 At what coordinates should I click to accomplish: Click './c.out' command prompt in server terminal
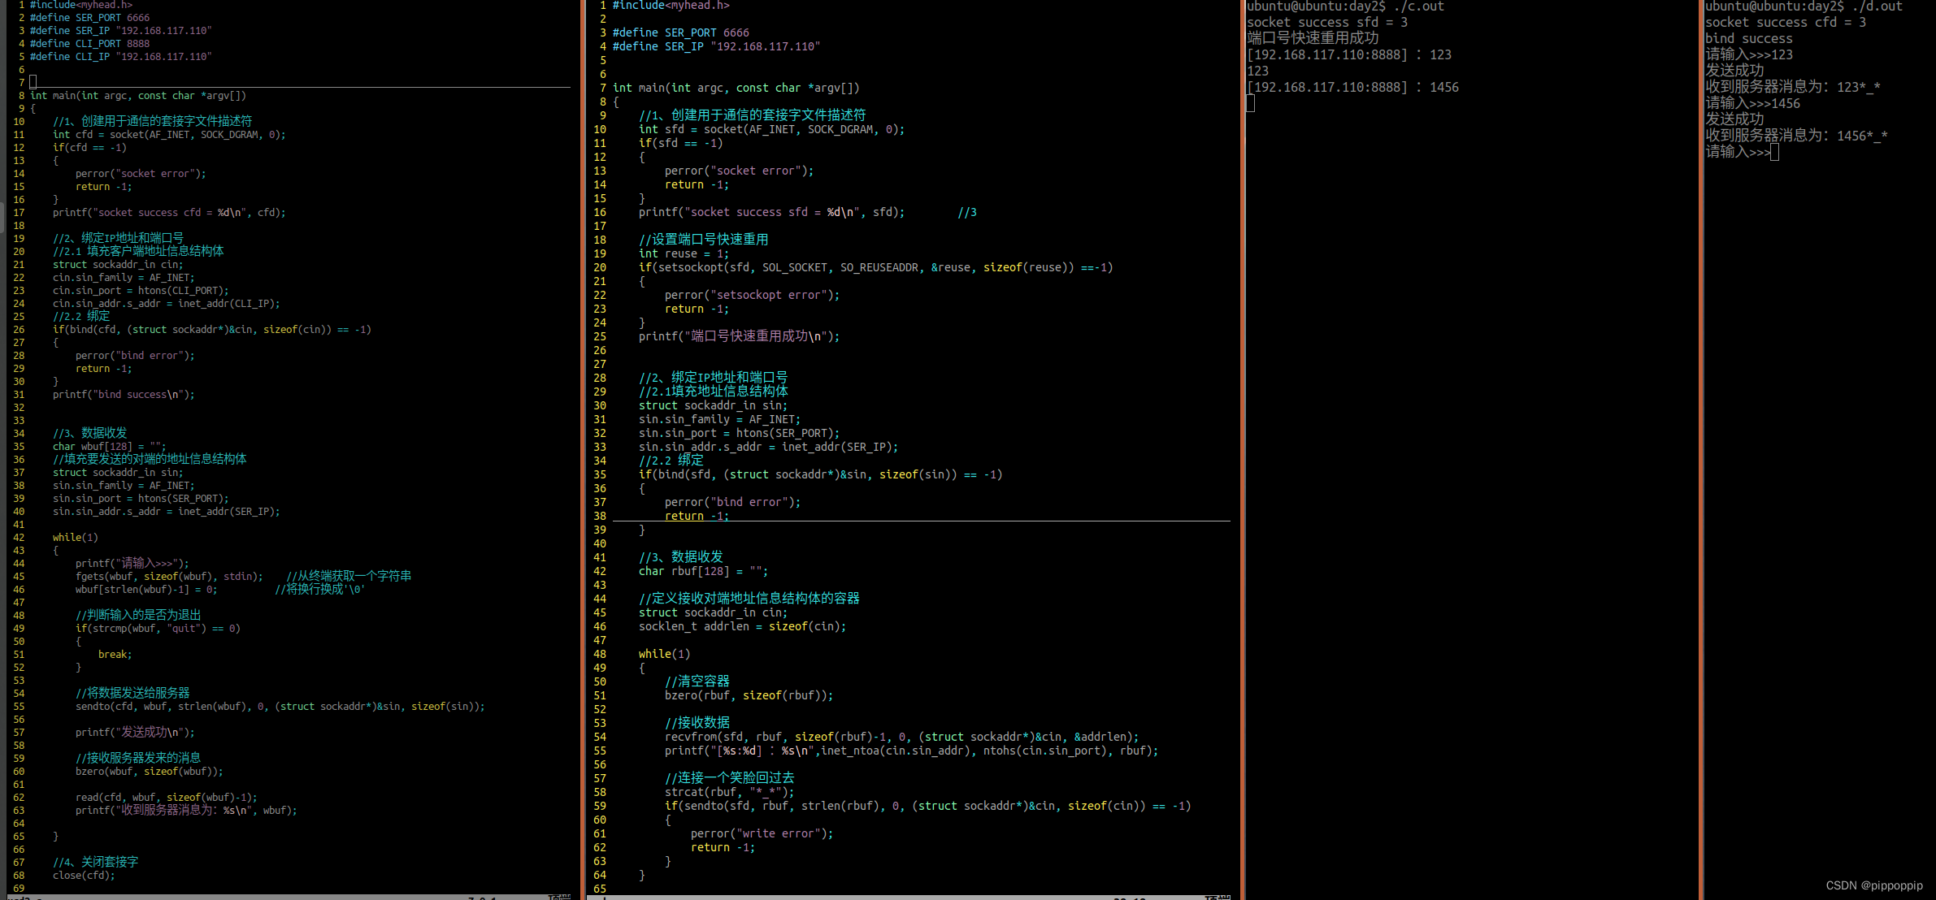[x=1345, y=6]
